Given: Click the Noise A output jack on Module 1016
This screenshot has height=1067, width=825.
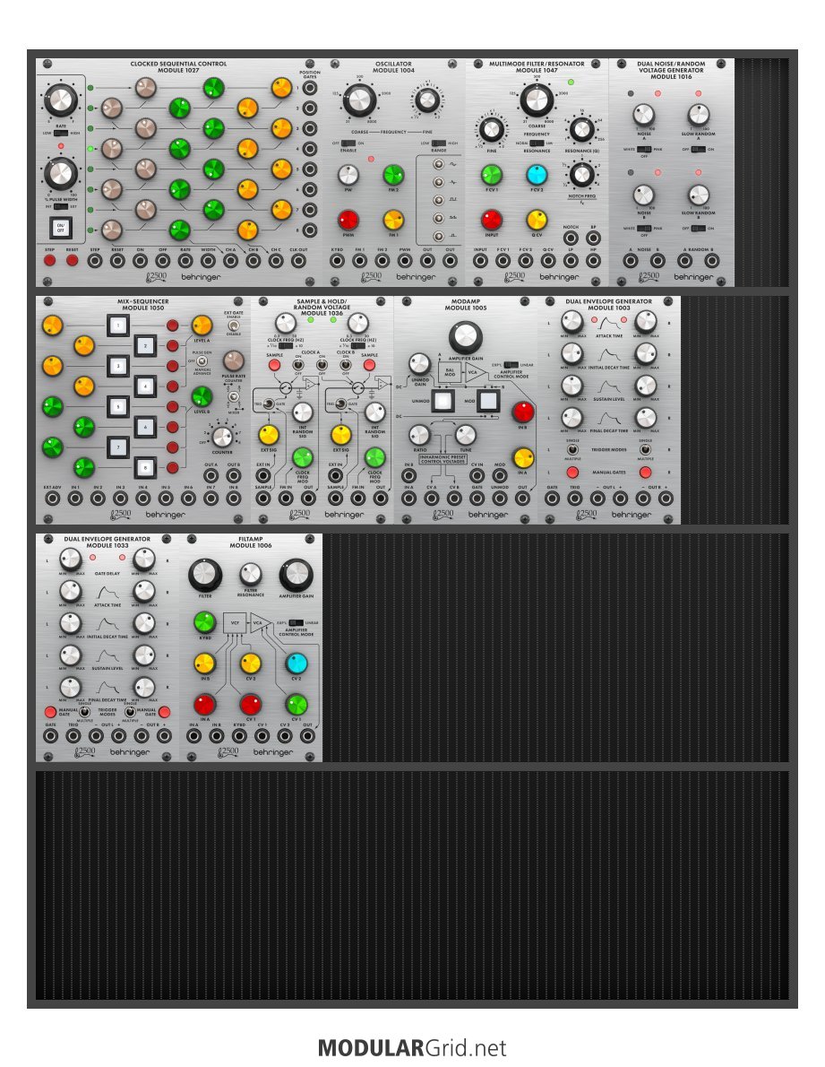Looking at the screenshot, I should pos(631,260).
